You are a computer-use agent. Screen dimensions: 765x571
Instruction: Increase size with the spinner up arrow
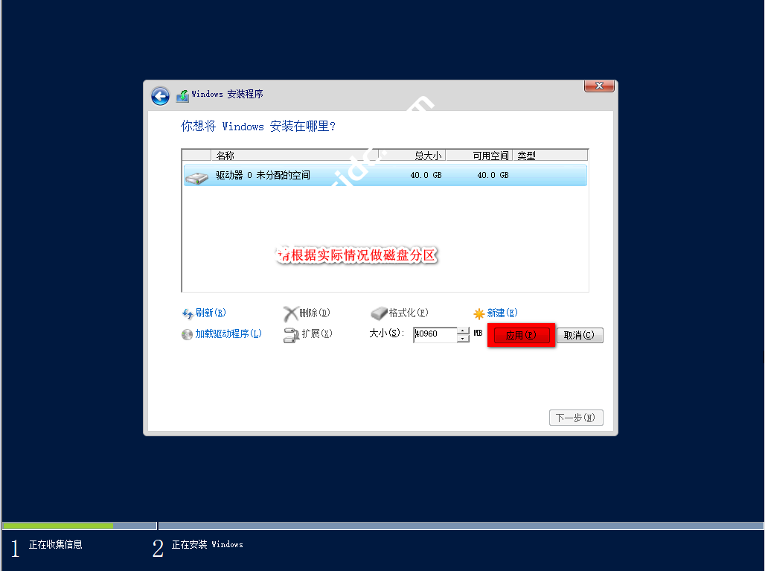pyautogui.click(x=463, y=331)
